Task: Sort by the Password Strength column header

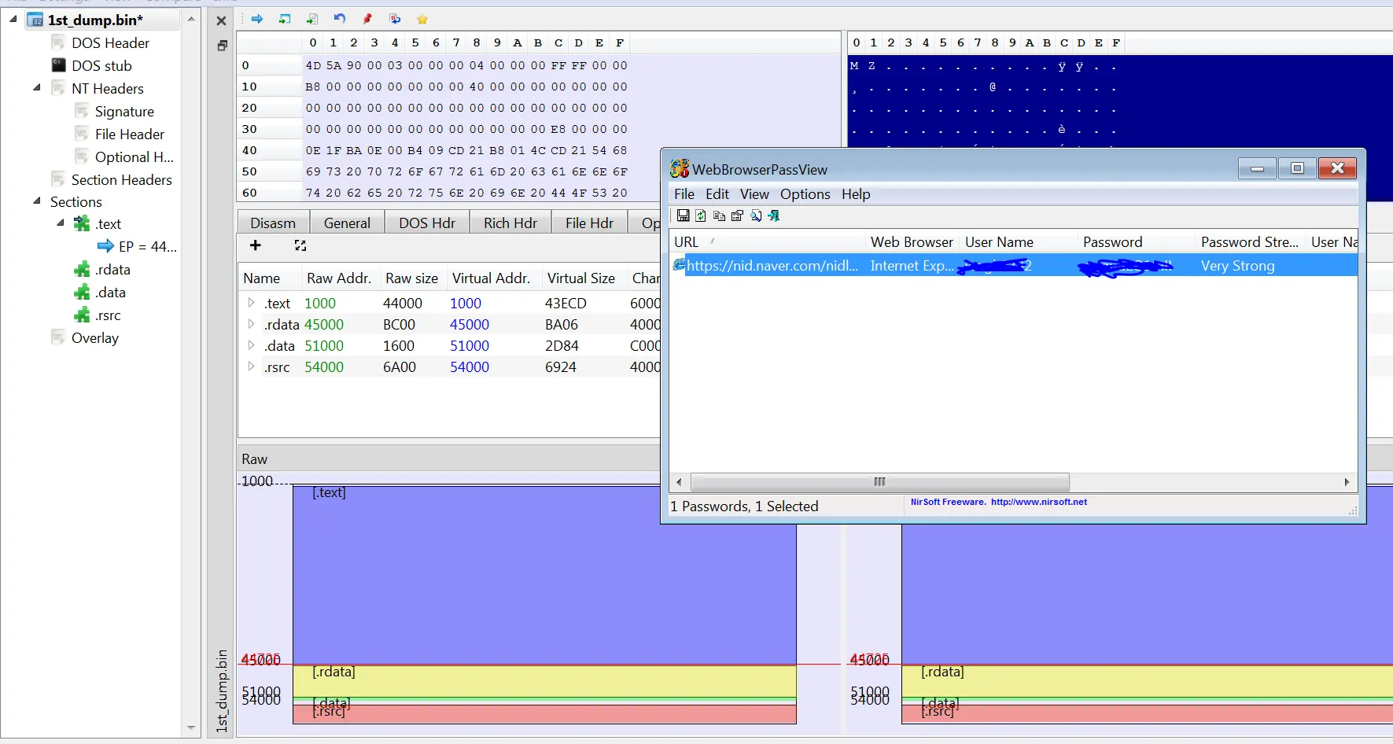Action: (x=1248, y=242)
